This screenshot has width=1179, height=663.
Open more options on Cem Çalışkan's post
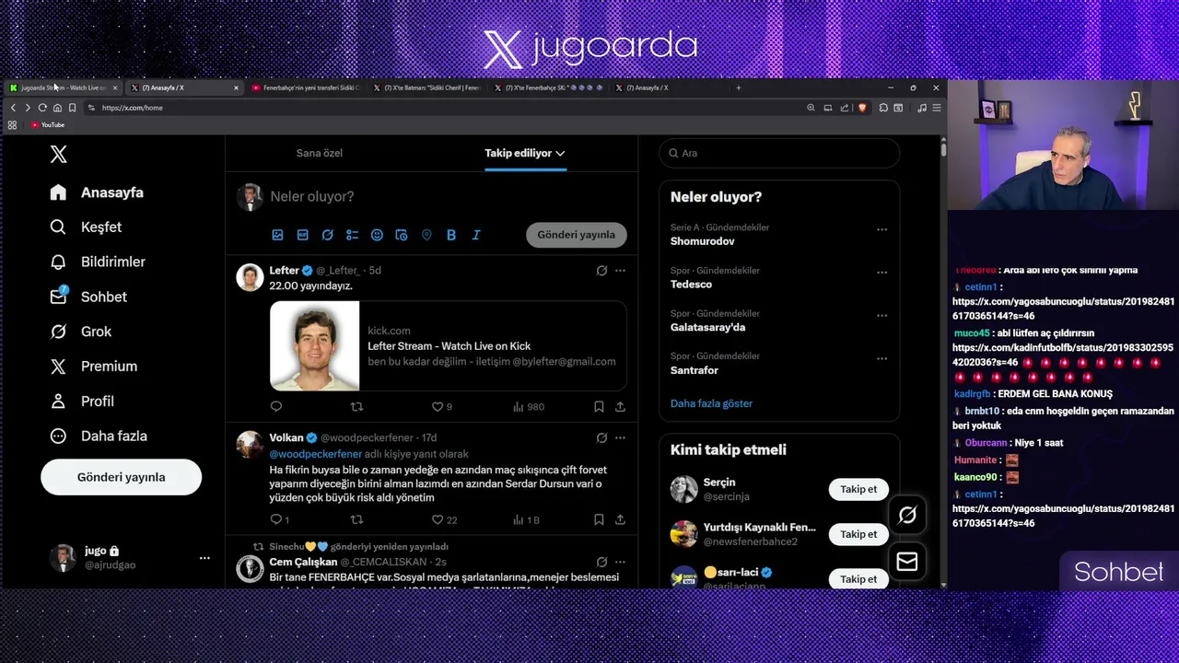pos(620,562)
